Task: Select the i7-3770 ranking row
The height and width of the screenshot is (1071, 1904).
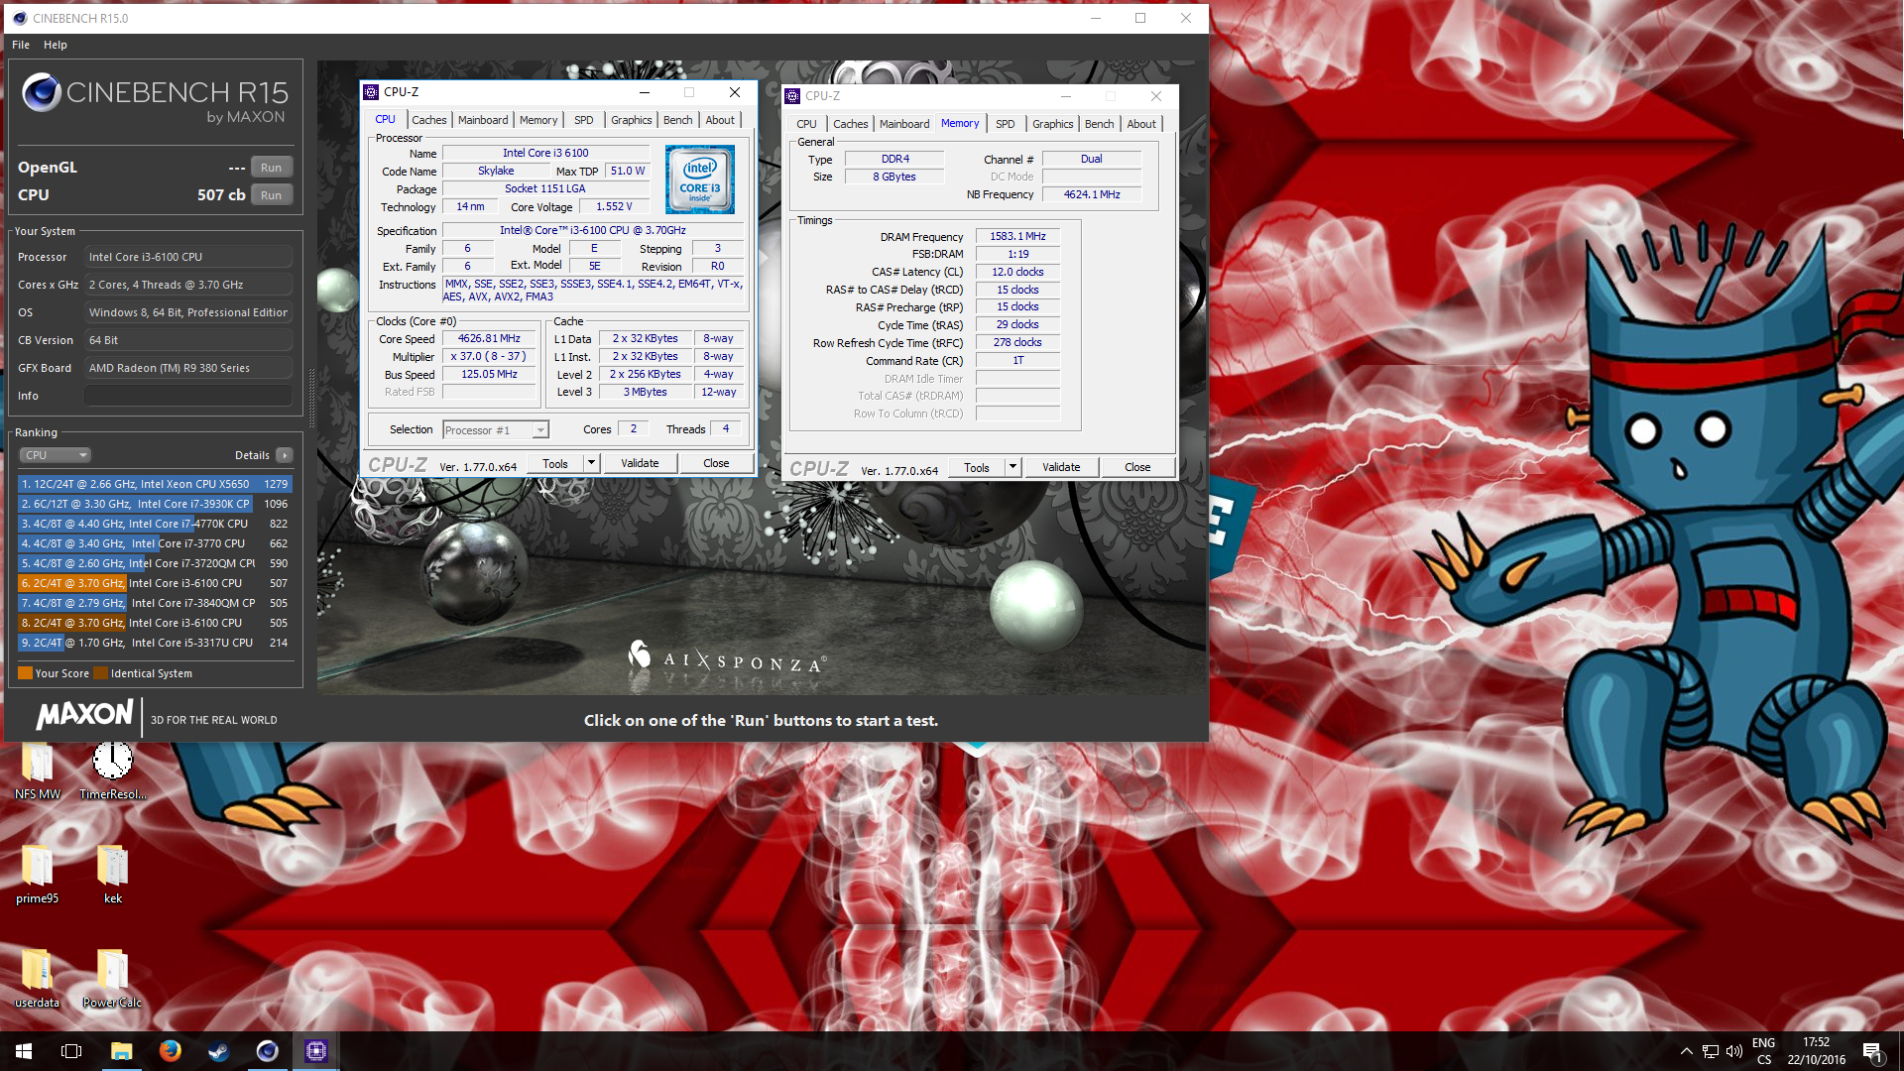Action: pos(155,543)
